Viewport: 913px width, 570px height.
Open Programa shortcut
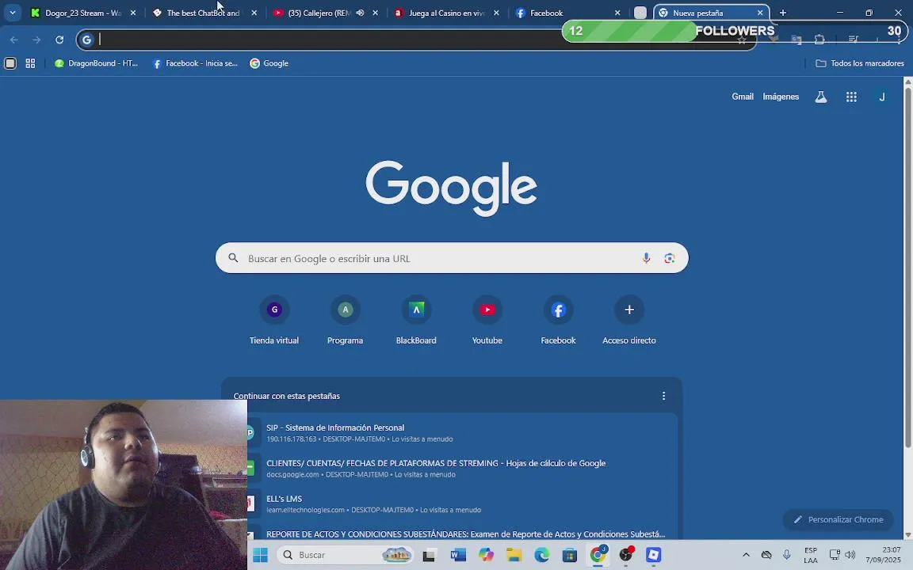click(x=346, y=321)
